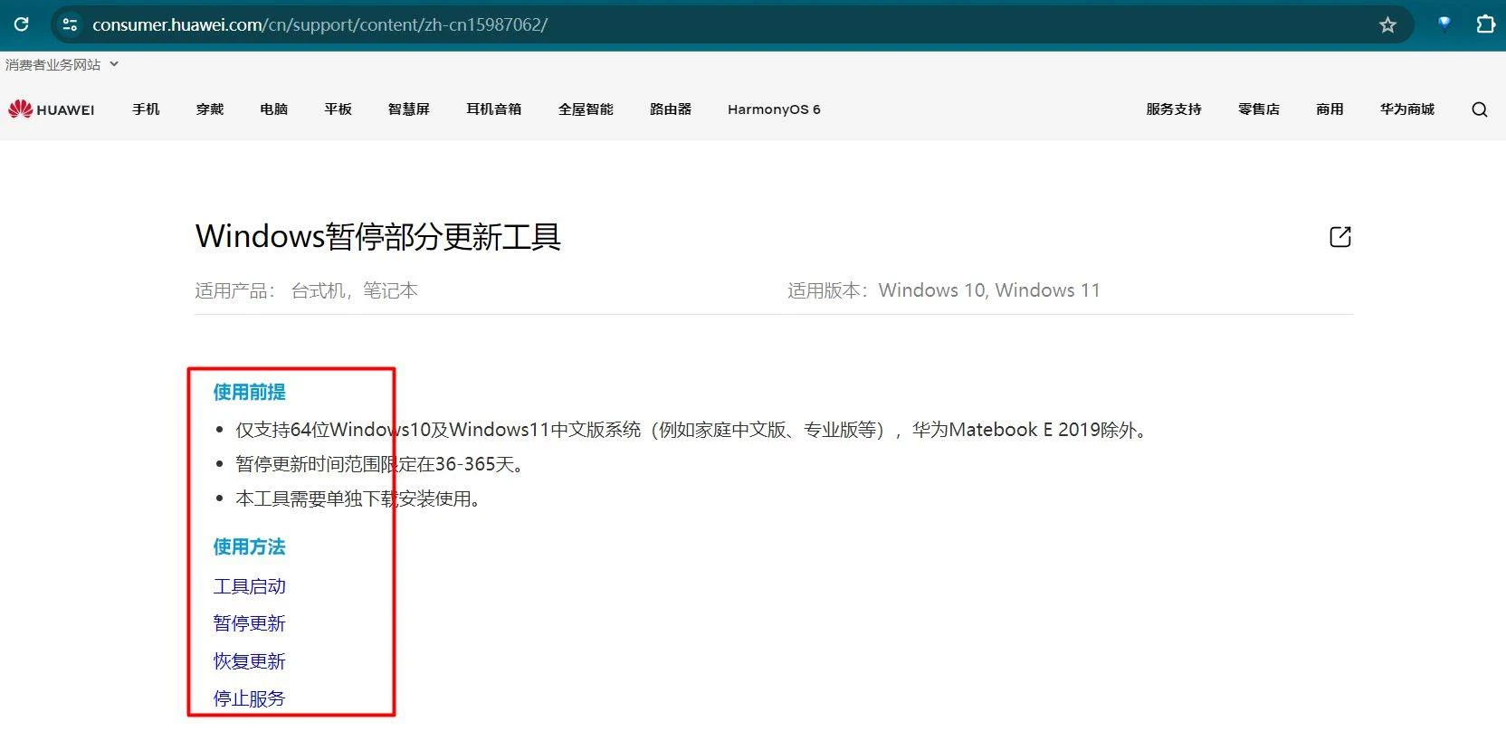Open the 服务支持 menu
This screenshot has width=1506, height=731.
pyautogui.click(x=1173, y=109)
